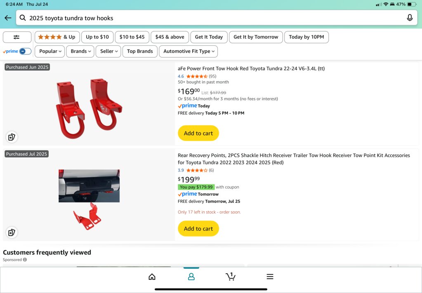Click the $199.99 price
The width and height of the screenshot is (422, 293).
[x=189, y=179]
